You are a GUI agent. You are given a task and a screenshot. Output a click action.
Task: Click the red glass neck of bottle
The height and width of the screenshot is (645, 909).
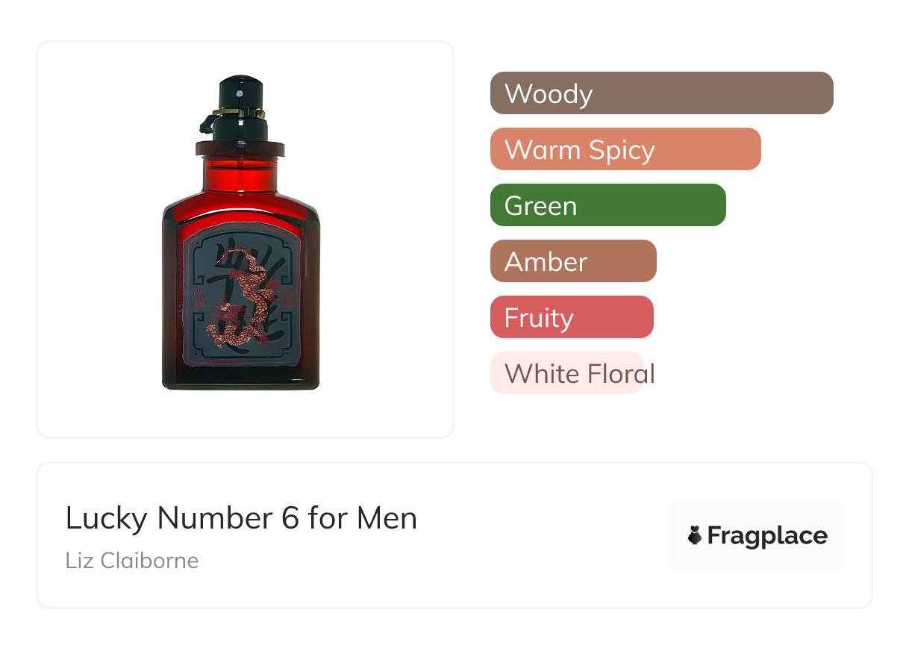(240, 176)
